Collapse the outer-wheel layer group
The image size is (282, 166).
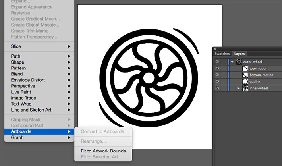(232, 62)
